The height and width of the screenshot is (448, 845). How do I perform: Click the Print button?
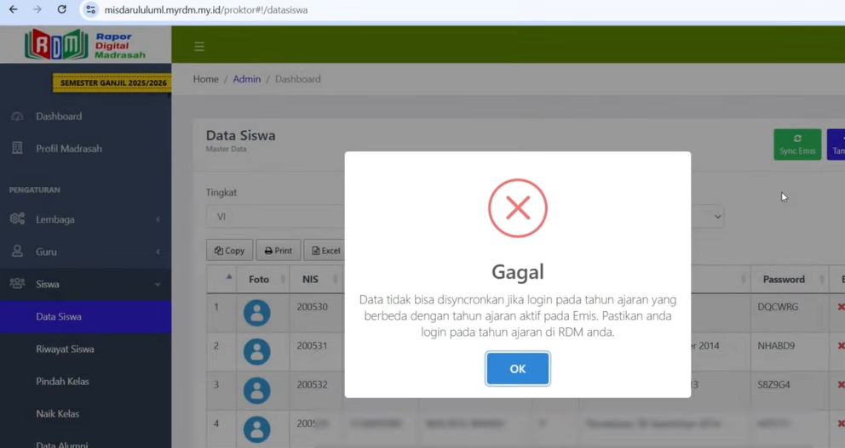tap(278, 251)
